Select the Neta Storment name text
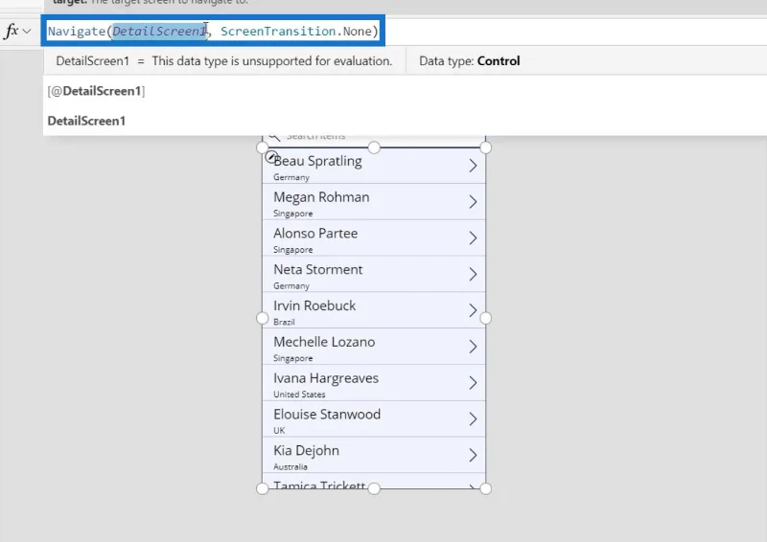Screen dimensions: 767x542 tap(318, 269)
